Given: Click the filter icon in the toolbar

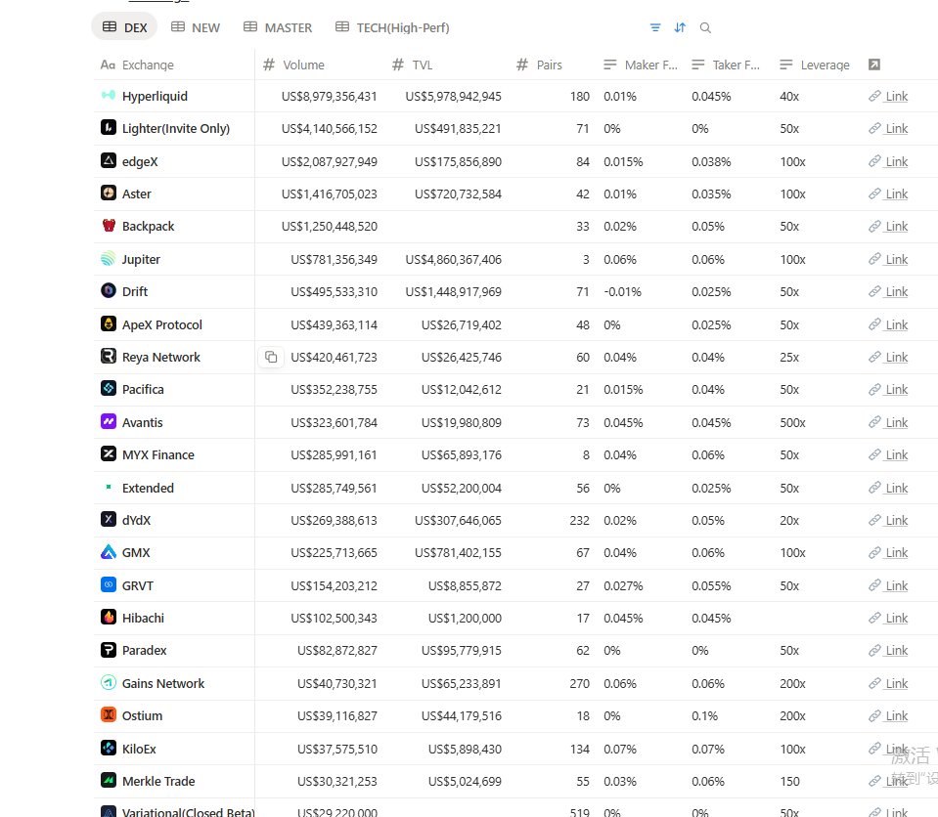Looking at the screenshot, I should (655, 27).
